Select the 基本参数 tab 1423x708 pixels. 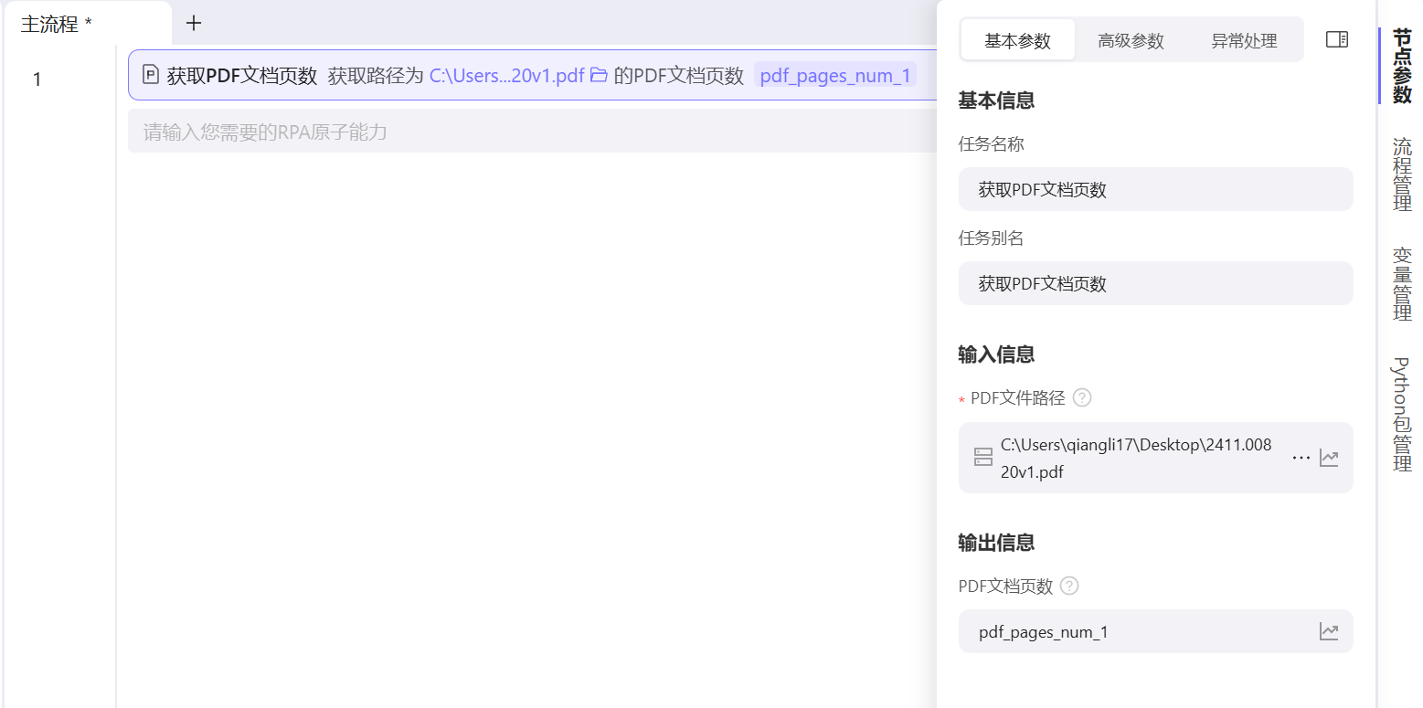coord(1017,39)
